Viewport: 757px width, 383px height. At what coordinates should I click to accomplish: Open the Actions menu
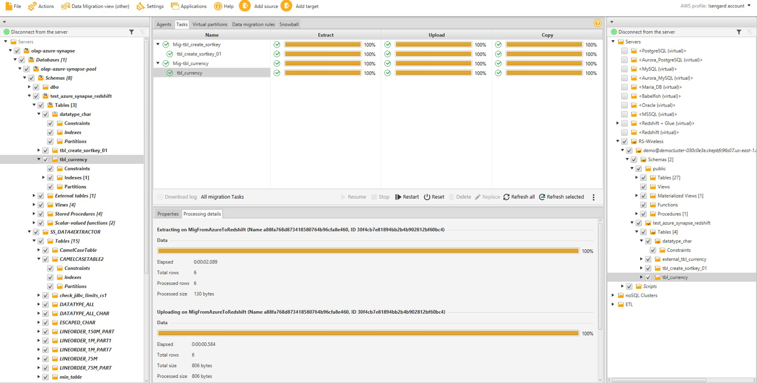click(x=41, y=6)
